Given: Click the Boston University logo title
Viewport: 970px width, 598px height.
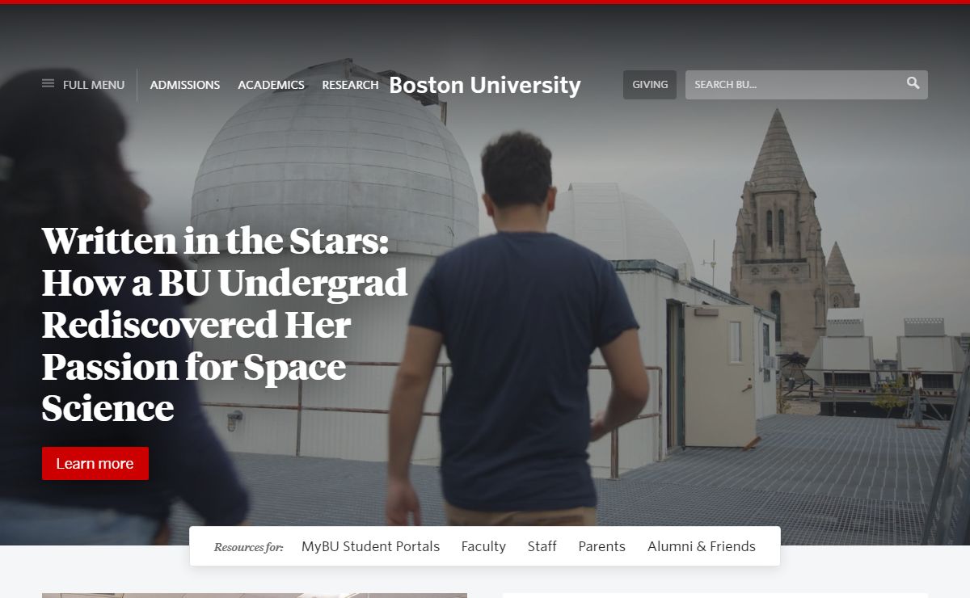Looking at the screenshot, I should pos(485,85).
